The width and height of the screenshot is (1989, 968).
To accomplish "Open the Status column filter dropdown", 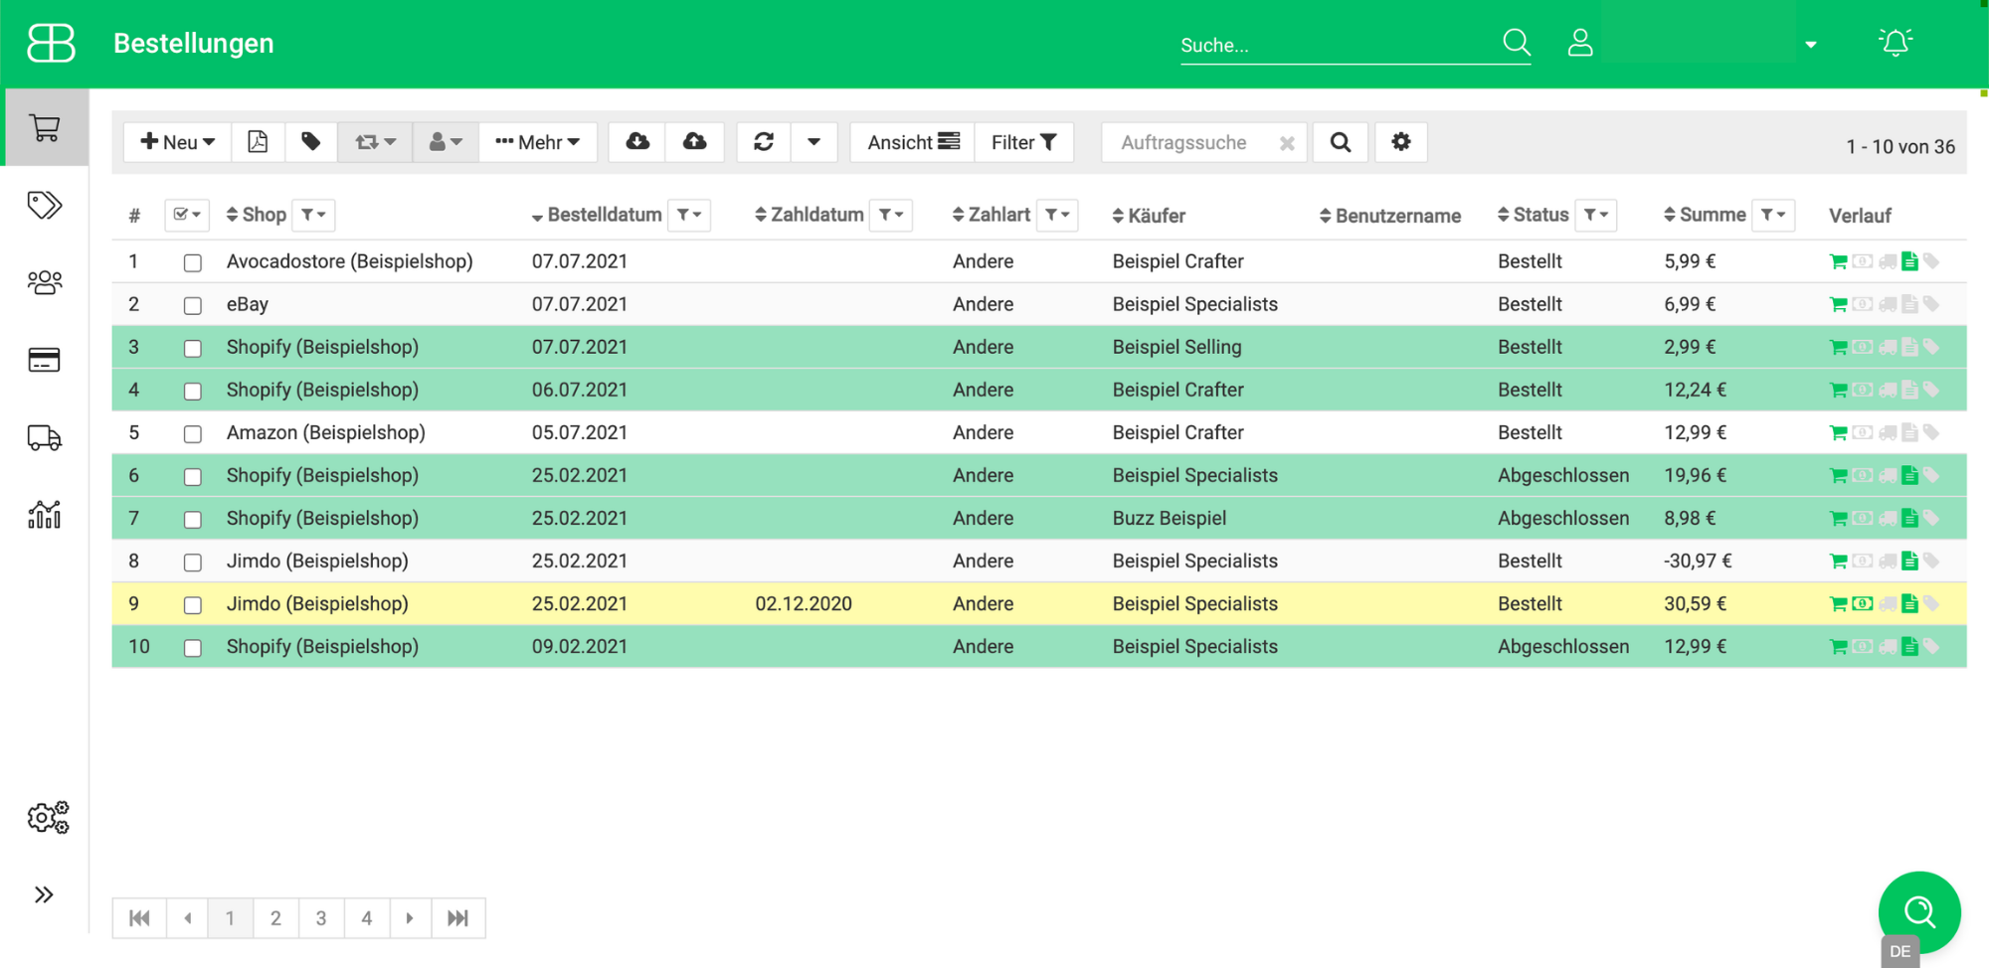I will point(1595,215).
